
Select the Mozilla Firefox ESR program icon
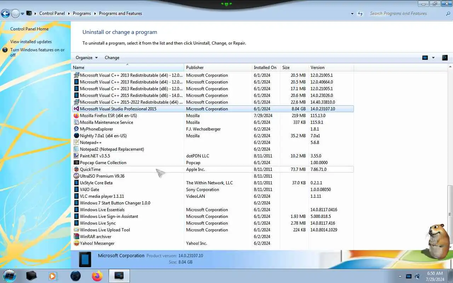pyautogui.click(x=76, y=116)
